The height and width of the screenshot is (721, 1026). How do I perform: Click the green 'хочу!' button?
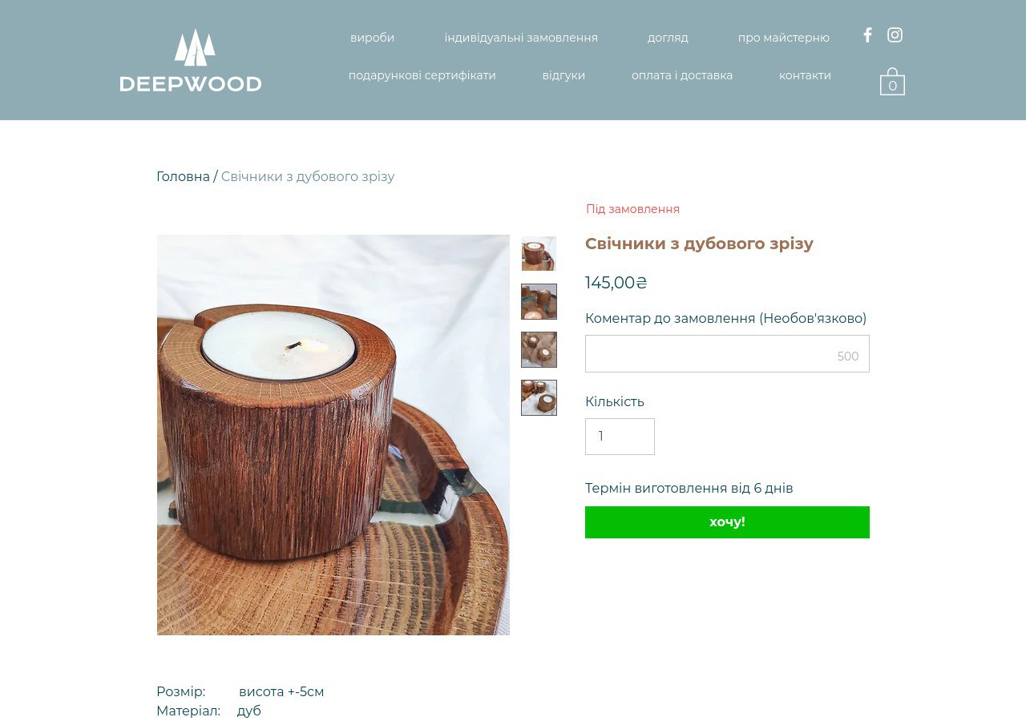tap(727, 522)
